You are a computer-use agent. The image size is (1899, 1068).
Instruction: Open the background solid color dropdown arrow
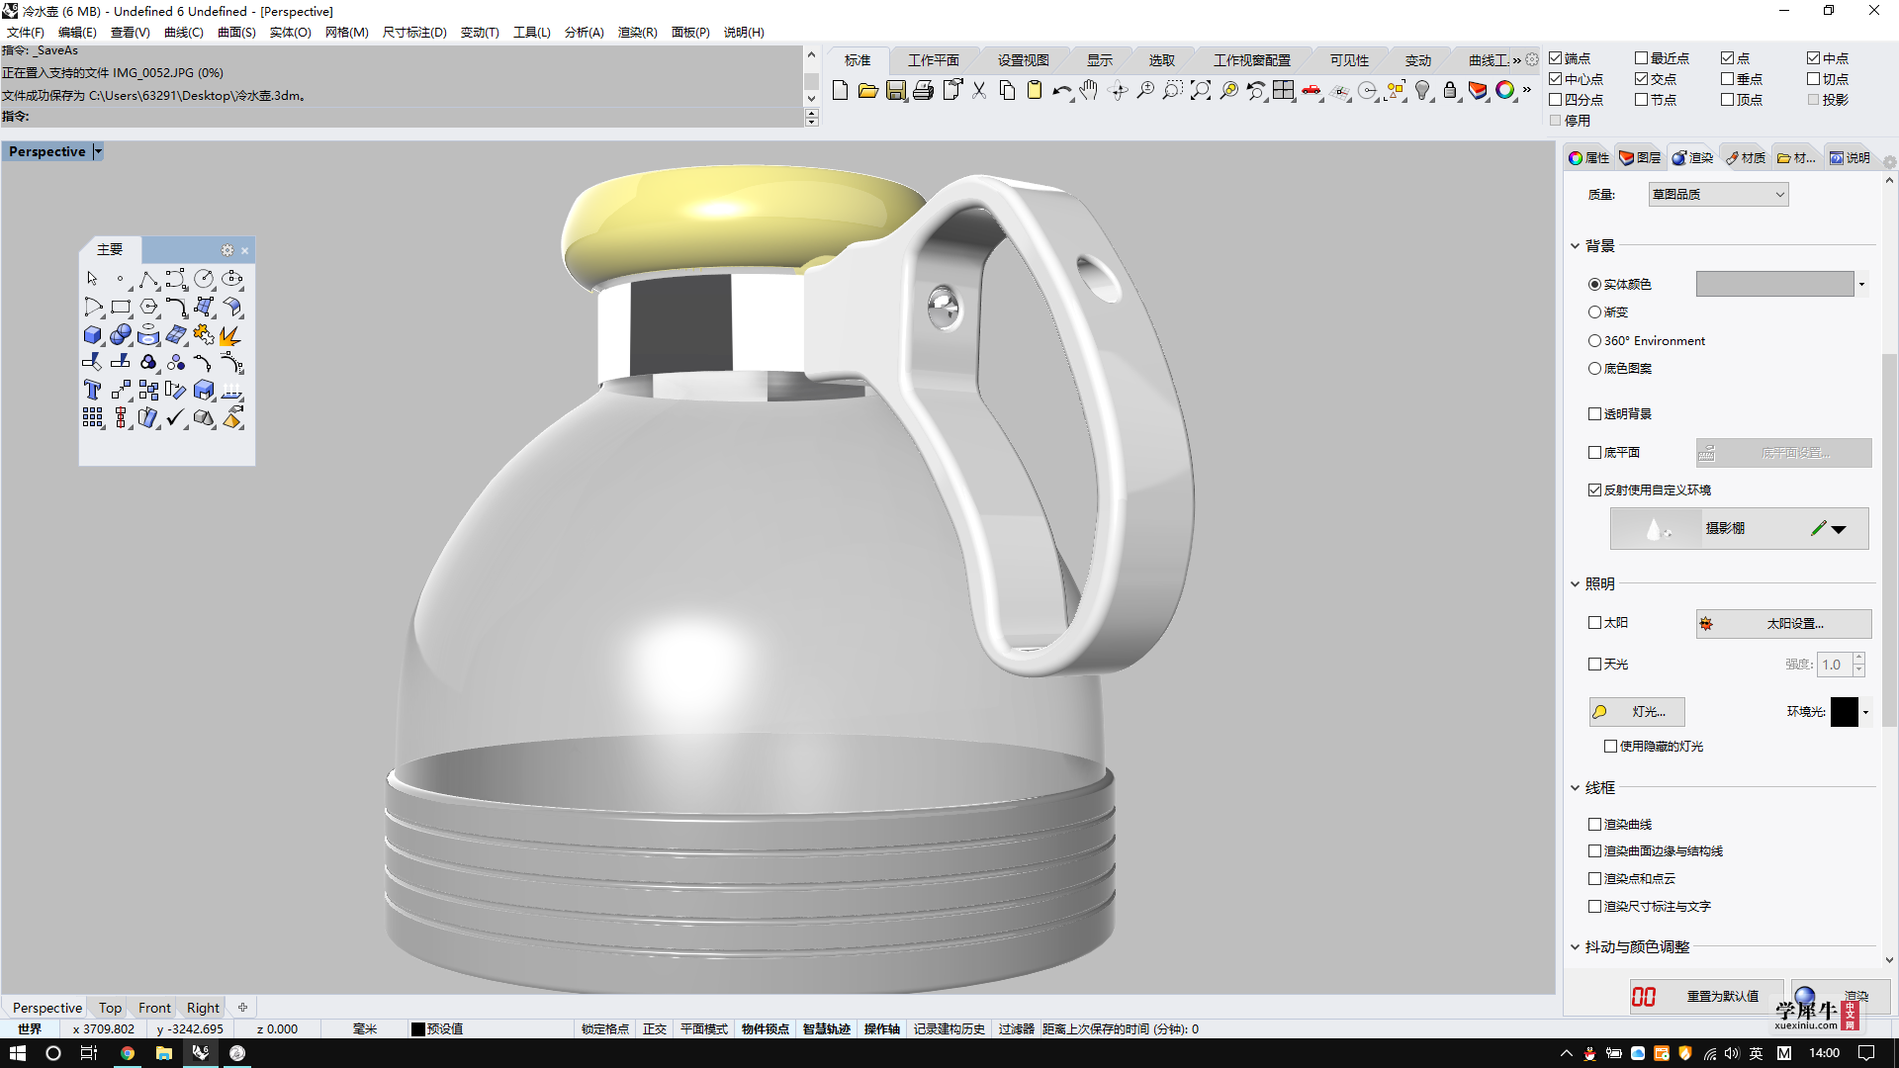pyautogui.click(x=1861, y=285)
